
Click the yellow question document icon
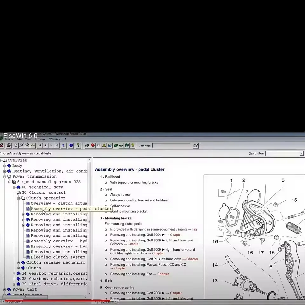coord(132,145)
